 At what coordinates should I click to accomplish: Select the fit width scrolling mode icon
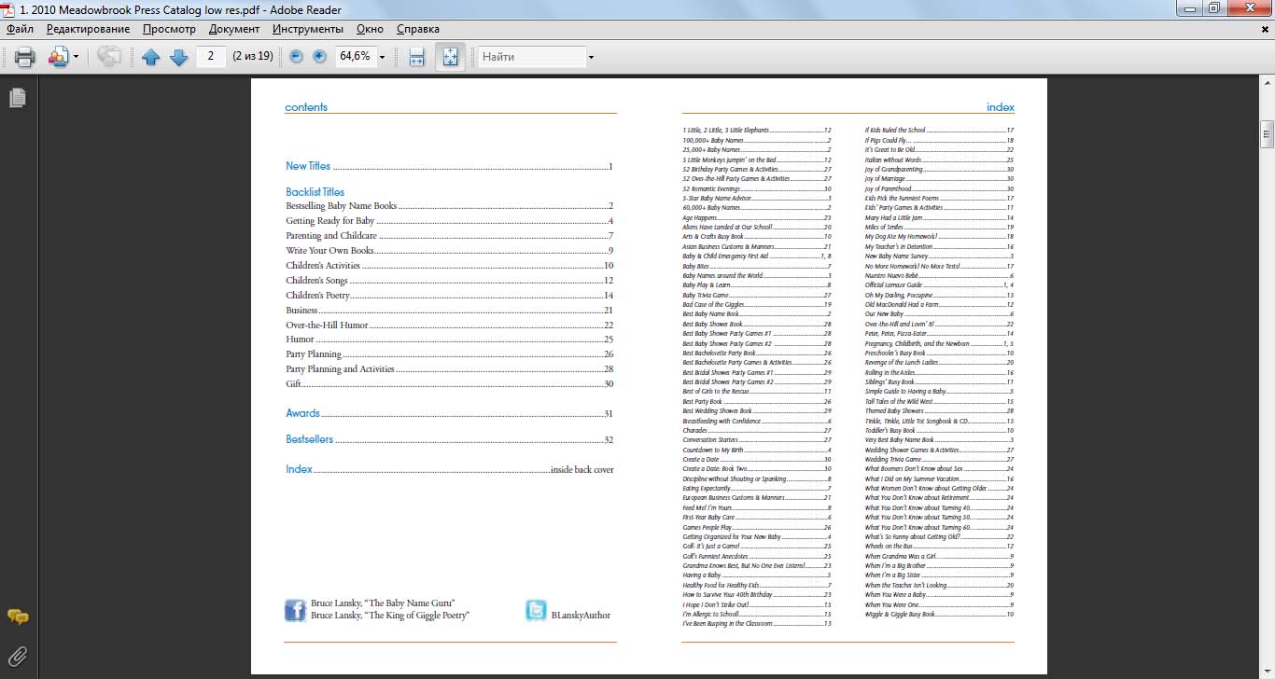417,57
